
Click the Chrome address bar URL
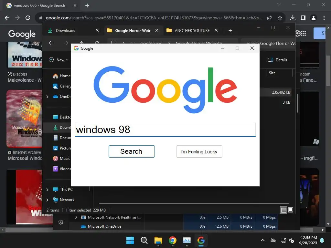coord(154,18)
